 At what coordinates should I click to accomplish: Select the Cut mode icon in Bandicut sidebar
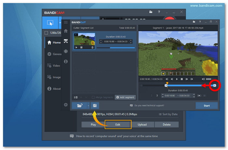(x=66, y=41)
